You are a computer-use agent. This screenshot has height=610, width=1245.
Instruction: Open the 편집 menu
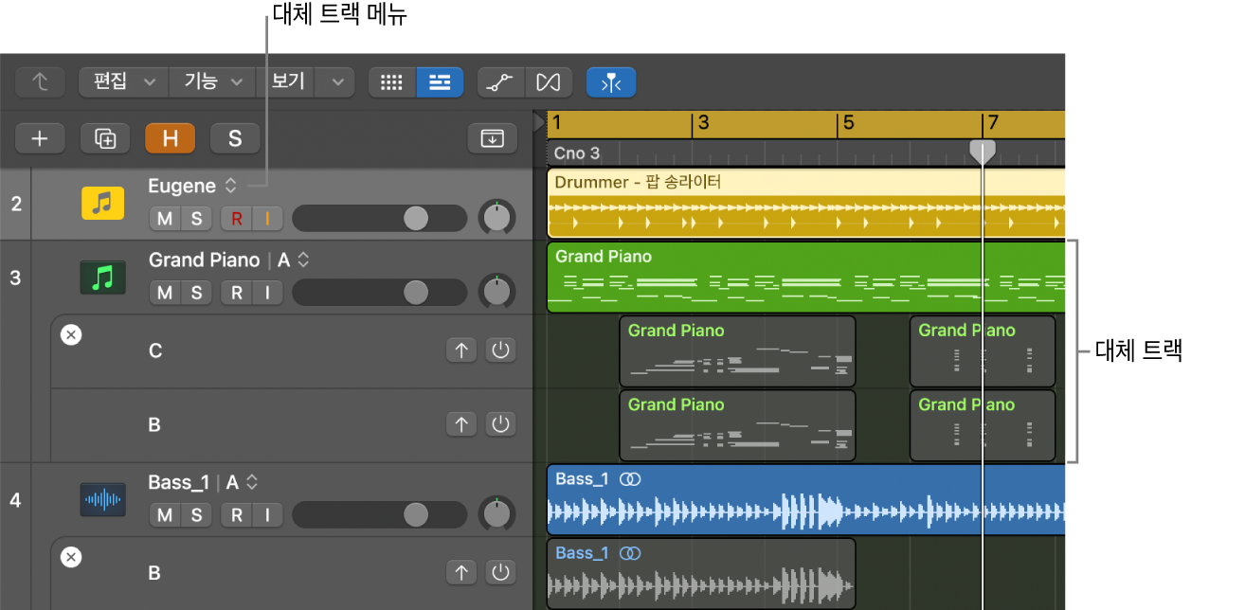(x=122, y=82)
